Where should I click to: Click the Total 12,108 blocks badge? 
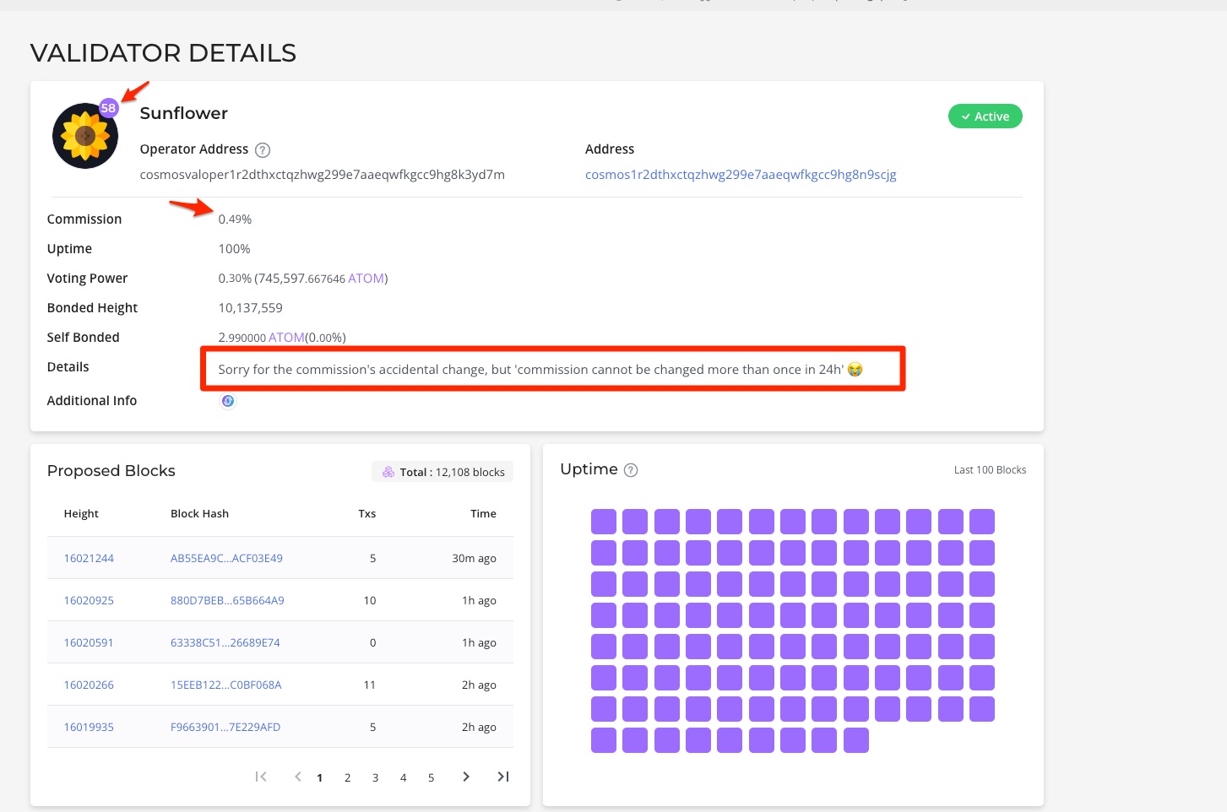[442, 472]
